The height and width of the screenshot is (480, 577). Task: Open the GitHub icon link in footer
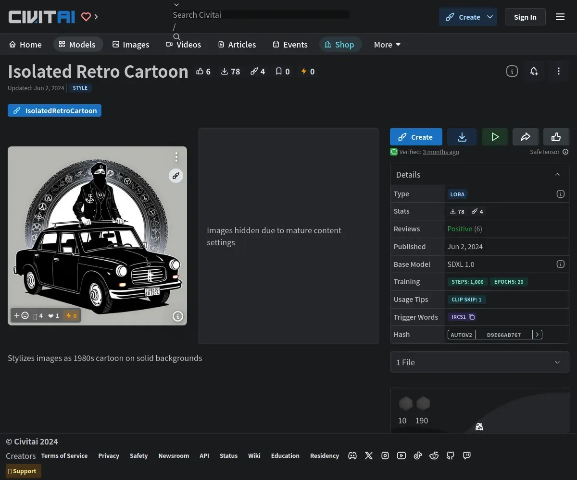pos(451,456)
